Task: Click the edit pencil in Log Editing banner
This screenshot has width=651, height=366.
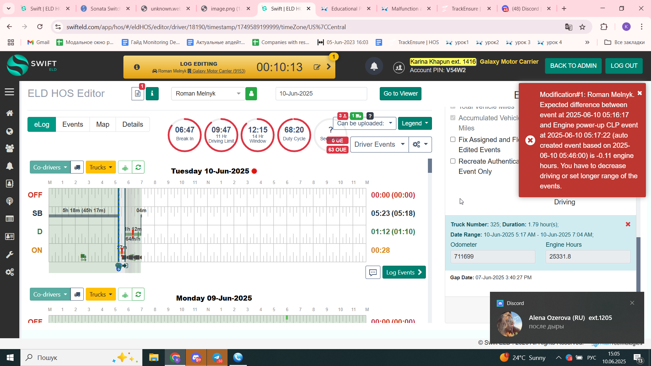Action: click(317, 67)
